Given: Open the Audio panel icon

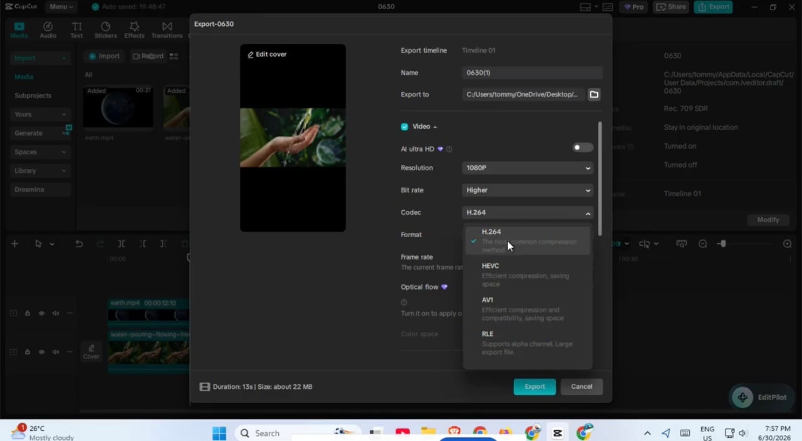Looking at the screenshot, I should (48, 30).
